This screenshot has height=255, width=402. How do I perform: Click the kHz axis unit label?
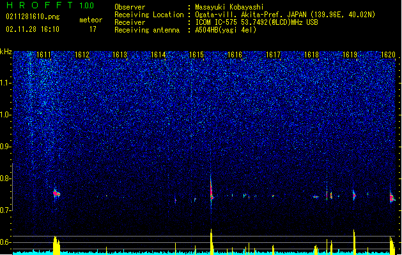[6, 52]
